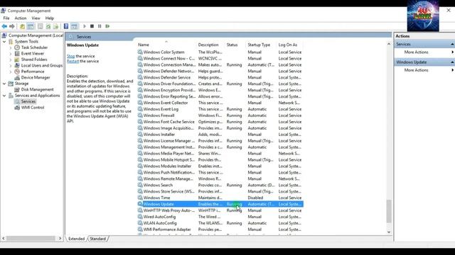The width and height of the screenshot is (455, 255).
Task: Click the Restart Service toolbar icon
Action: [x=107, y=26]
